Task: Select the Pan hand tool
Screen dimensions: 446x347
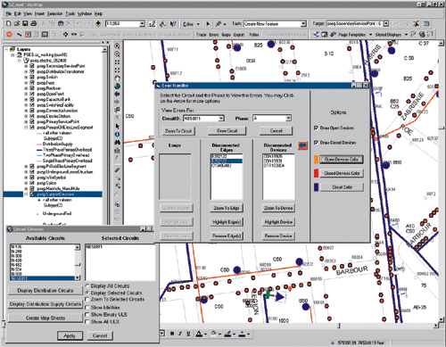Action: 117,78
